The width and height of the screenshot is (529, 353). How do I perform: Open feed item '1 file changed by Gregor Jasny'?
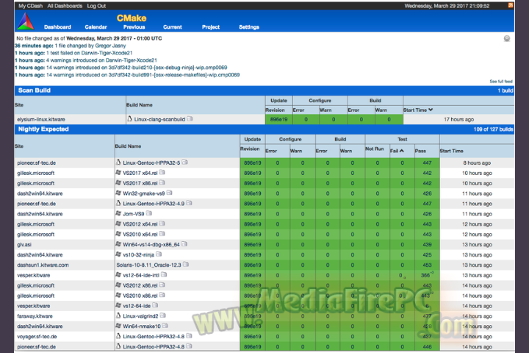(90, 46)
